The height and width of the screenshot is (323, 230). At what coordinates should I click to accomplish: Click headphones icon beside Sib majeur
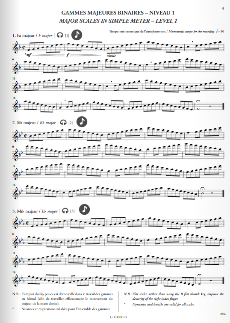[x=63, y=122]
